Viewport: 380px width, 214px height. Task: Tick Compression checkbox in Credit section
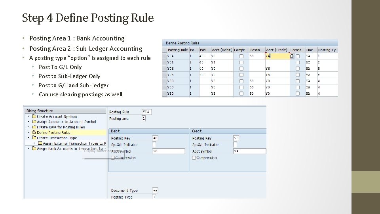click(x=194, y=158)
